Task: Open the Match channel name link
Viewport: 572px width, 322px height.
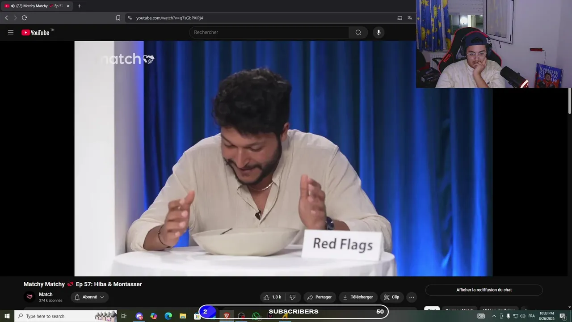Action: tap(46, 294)
